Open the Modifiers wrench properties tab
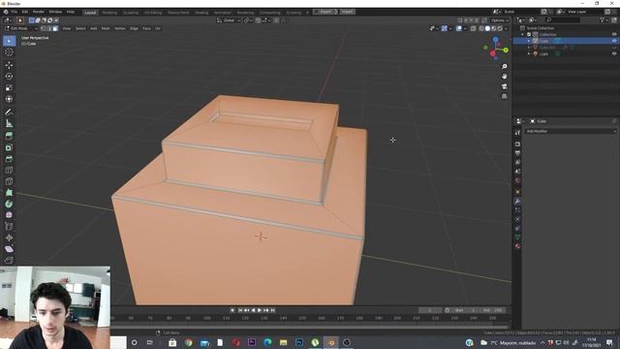 point(517,201)
